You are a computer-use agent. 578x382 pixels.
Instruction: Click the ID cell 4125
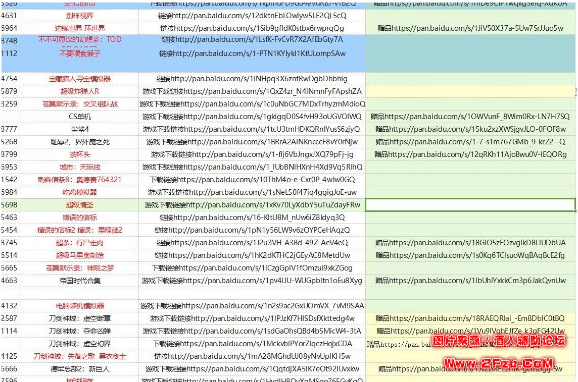tap(11, 357)
